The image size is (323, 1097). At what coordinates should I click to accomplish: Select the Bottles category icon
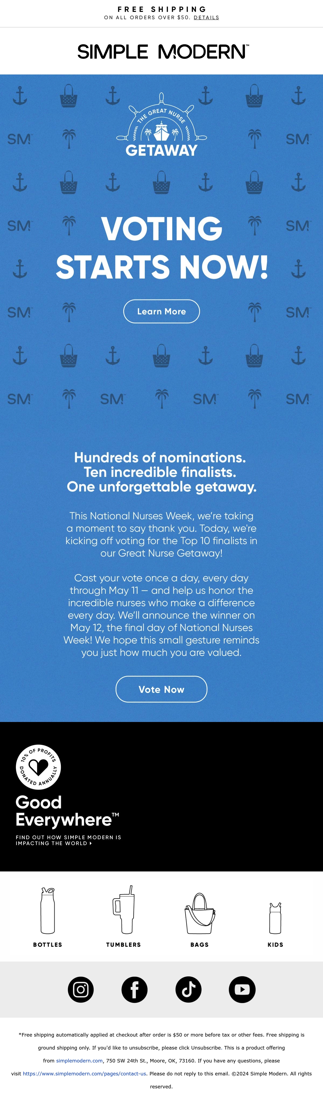(x=48, y=910)
